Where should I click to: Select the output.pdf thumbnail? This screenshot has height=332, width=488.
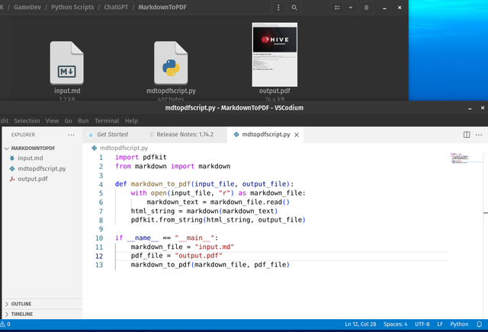pyautogui.click(x=274, y=54)
